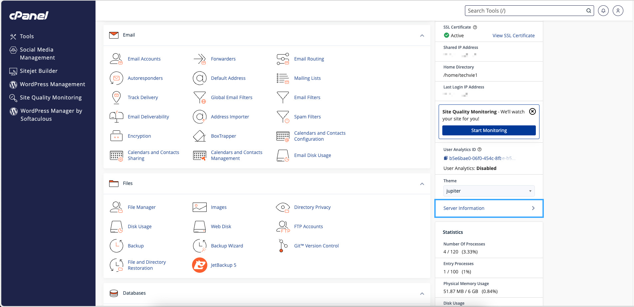634x307 pixels.
Task: Open the Spam Filters tool
Action: click(307, 116)
